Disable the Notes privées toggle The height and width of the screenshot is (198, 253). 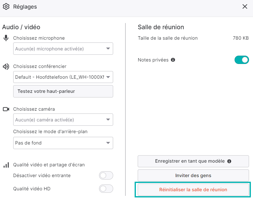click(242, 60)
